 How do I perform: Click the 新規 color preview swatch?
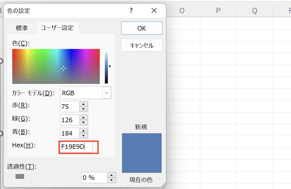pyautogui.click(x=142, y=153)
